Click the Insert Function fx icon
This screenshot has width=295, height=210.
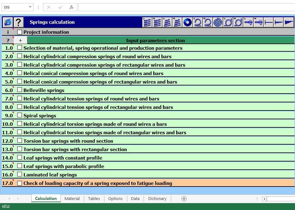(x=71, y=7)
